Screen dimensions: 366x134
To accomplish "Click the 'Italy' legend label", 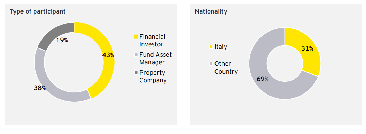I will [221, 47].
